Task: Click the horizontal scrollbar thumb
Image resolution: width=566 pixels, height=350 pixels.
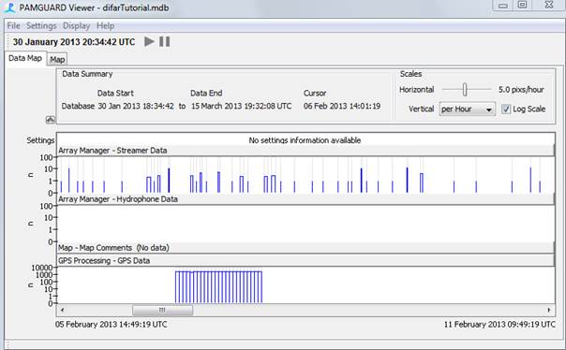Action: [x=162, y=310]
